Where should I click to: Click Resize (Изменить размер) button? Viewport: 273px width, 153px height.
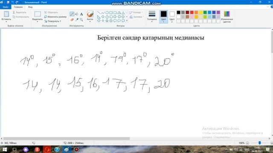coord(55,17)
